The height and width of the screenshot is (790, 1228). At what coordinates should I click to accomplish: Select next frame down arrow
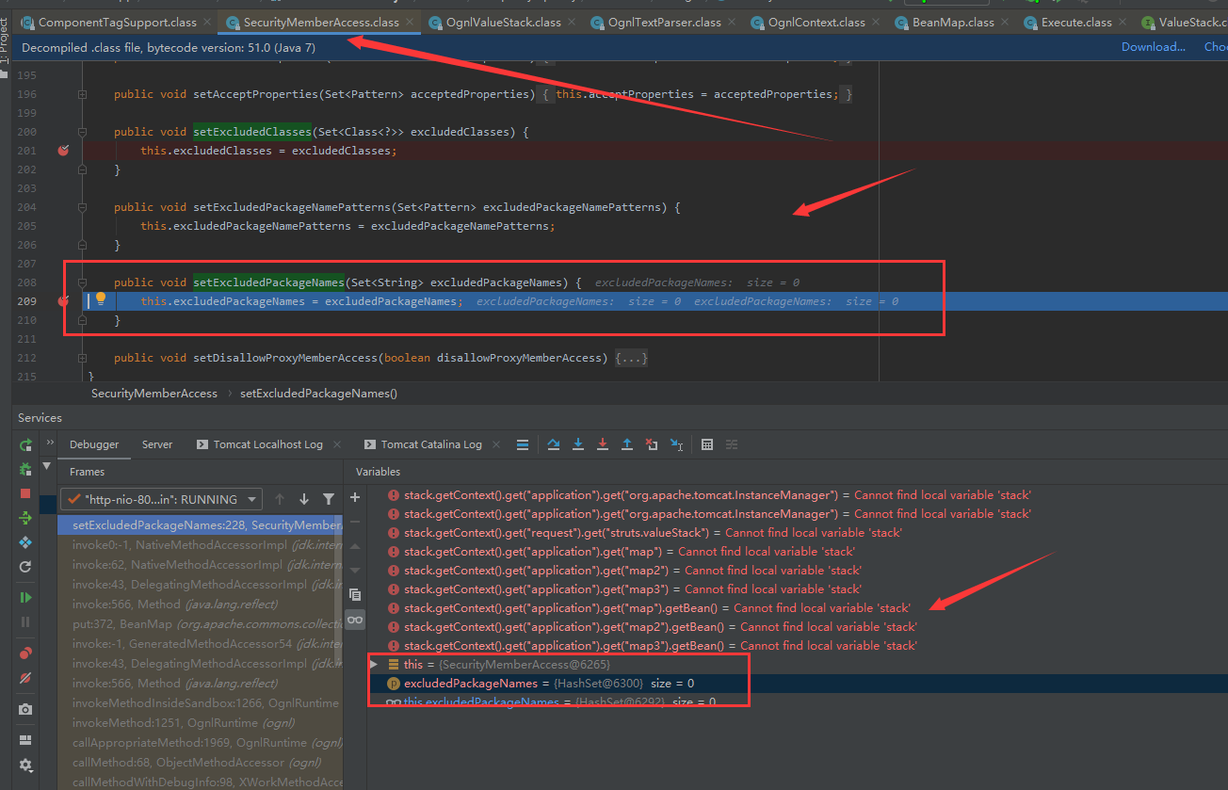pyautogui.click(x=304, y=499)
